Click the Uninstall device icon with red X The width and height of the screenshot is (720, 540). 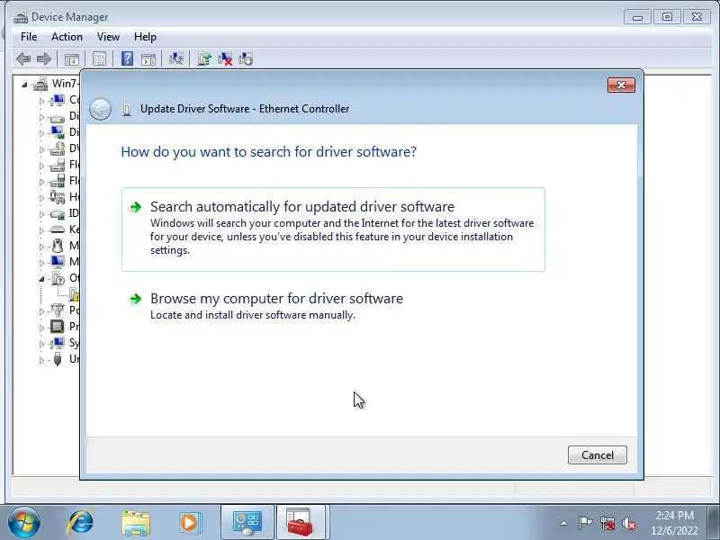pos(225,58)
